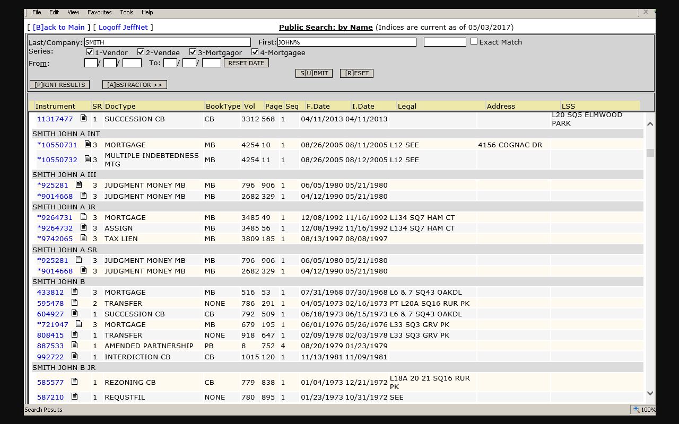Click the [R]ESET button
Viewport: 679px width, 424px height.
(356, 73)
